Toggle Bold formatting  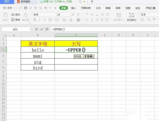coord(35,20)
